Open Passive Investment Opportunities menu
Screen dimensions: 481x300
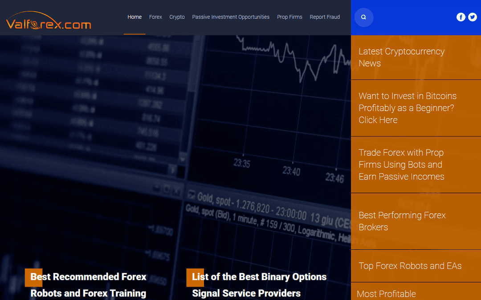231,17
